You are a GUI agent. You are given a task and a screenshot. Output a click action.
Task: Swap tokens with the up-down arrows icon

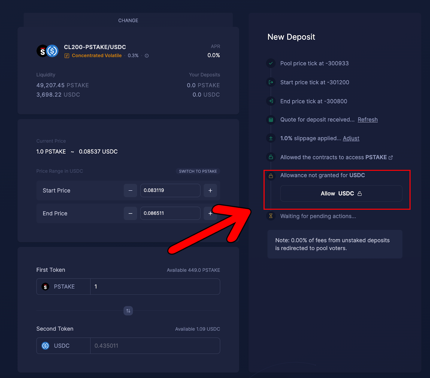(128, 311)
